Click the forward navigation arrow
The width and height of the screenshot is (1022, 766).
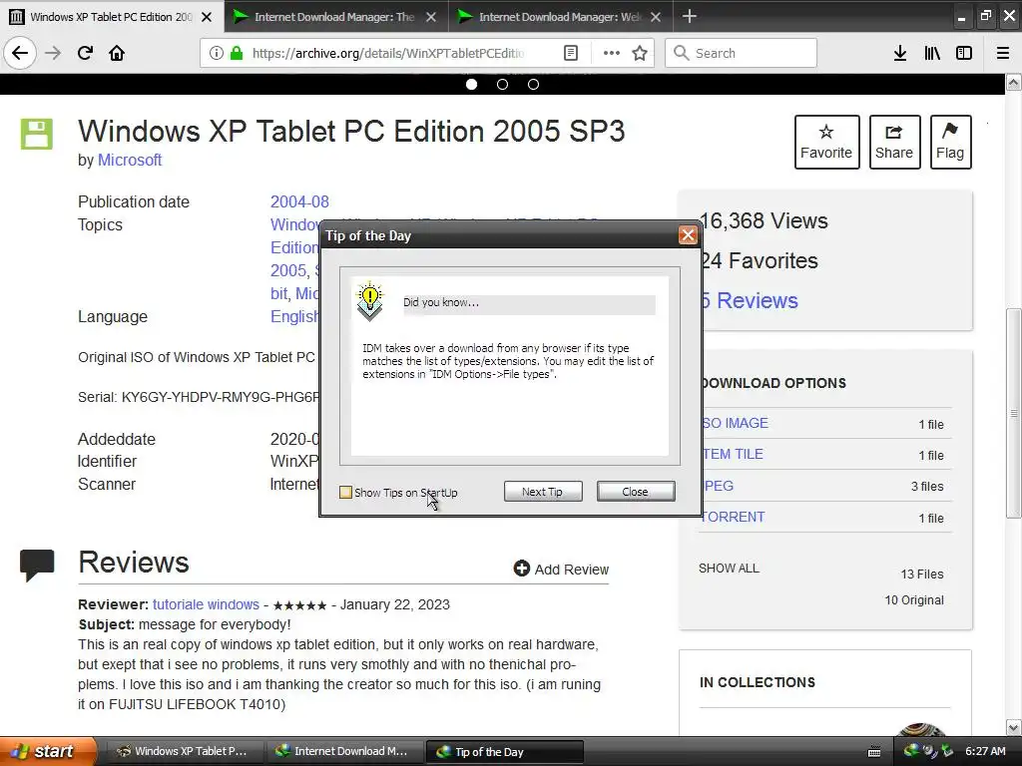tap(53, 53)
